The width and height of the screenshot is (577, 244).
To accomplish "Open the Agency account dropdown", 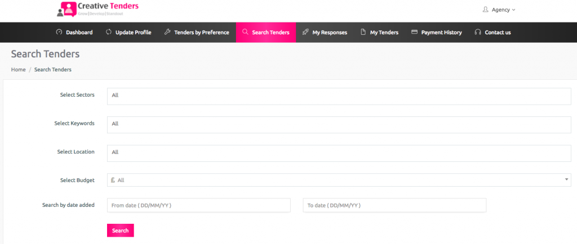I will pos(499,10).
